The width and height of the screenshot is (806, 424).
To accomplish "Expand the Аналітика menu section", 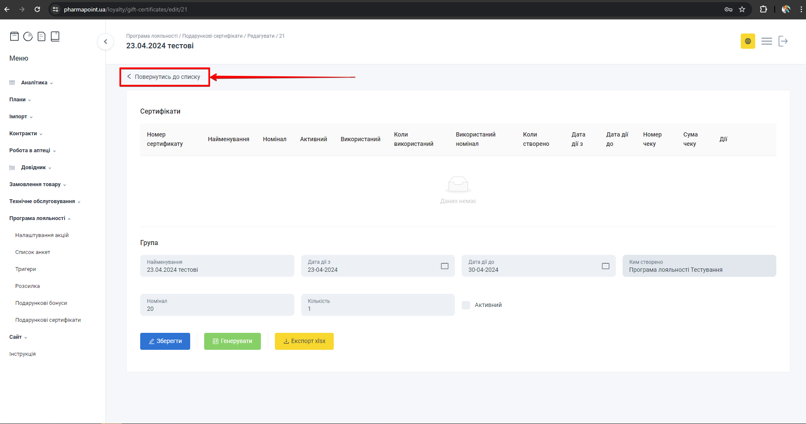I will tap(34, 83).
